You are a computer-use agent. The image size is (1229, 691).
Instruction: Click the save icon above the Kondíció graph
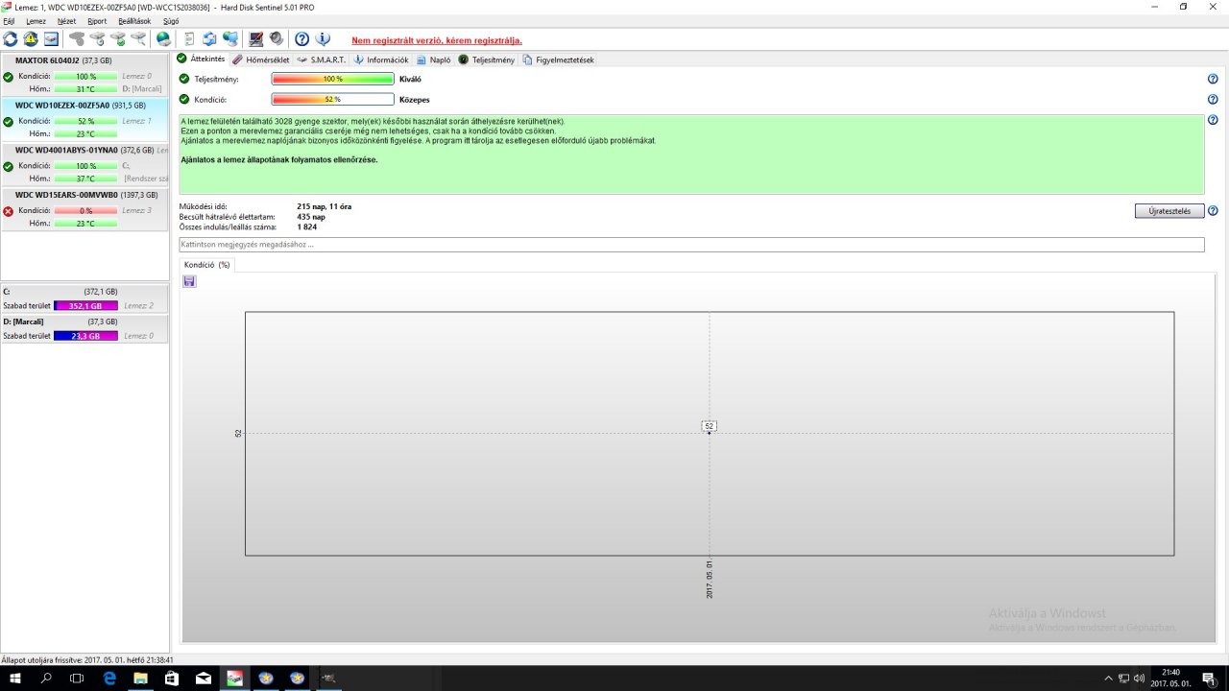point(189,281)
